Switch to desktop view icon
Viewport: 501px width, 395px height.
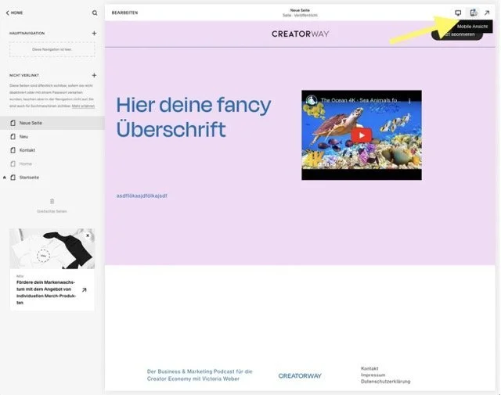point(458,13)
